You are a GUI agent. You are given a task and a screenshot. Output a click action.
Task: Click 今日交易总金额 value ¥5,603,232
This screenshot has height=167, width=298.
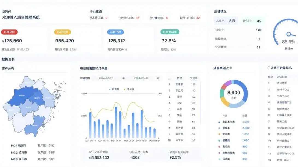pyautogui.click(x=99, y=157)
